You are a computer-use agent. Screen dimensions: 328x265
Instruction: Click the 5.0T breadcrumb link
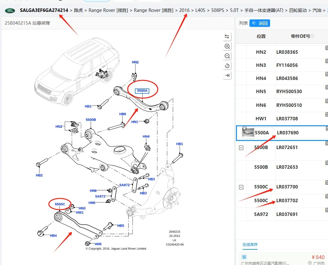click(234, 10)
